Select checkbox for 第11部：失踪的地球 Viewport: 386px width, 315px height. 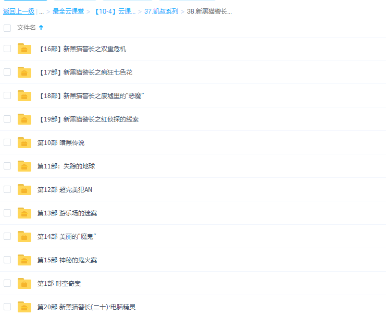[x=7, y=166]
